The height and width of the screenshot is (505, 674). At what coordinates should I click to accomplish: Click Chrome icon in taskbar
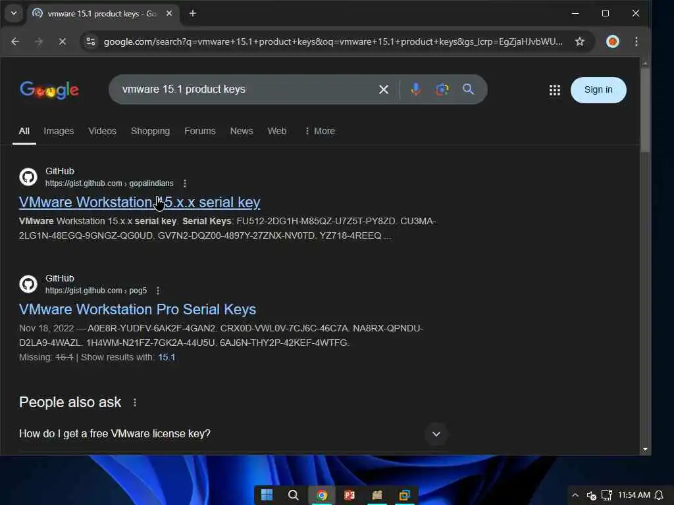(x=321, y=495)
